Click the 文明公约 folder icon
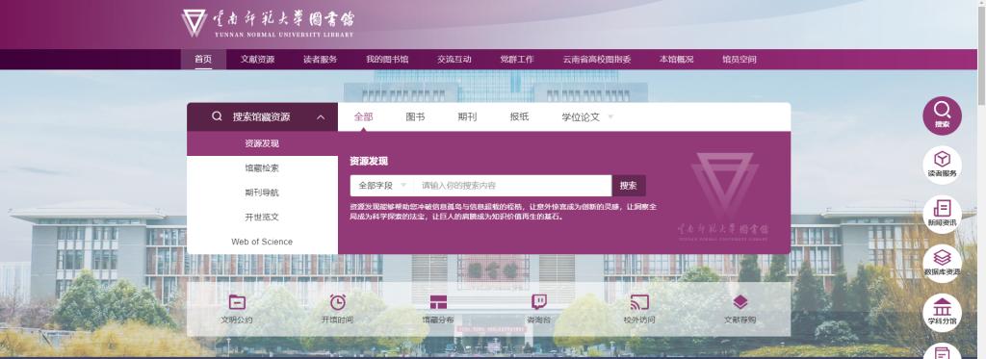 (x=237, y=302)
